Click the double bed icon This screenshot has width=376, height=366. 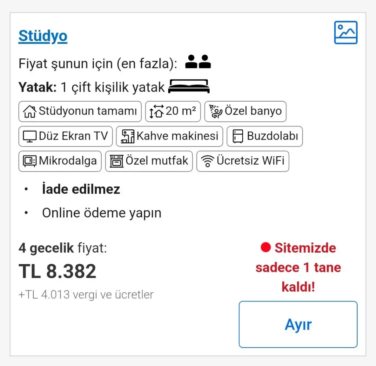point(189,87)
